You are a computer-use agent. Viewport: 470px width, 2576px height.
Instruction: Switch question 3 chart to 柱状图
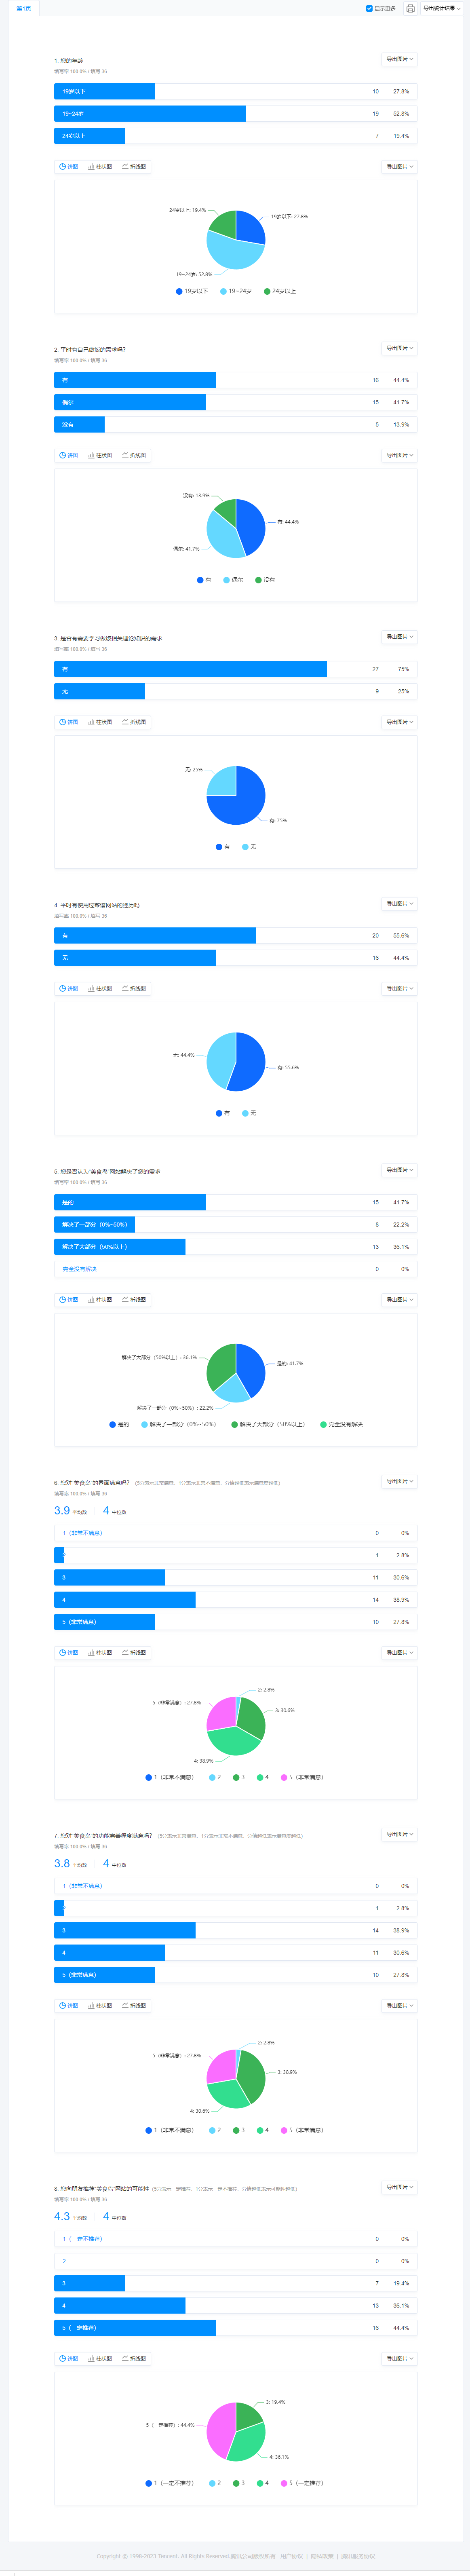point(100,722)
